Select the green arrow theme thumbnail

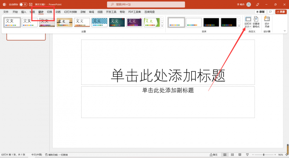152,22
